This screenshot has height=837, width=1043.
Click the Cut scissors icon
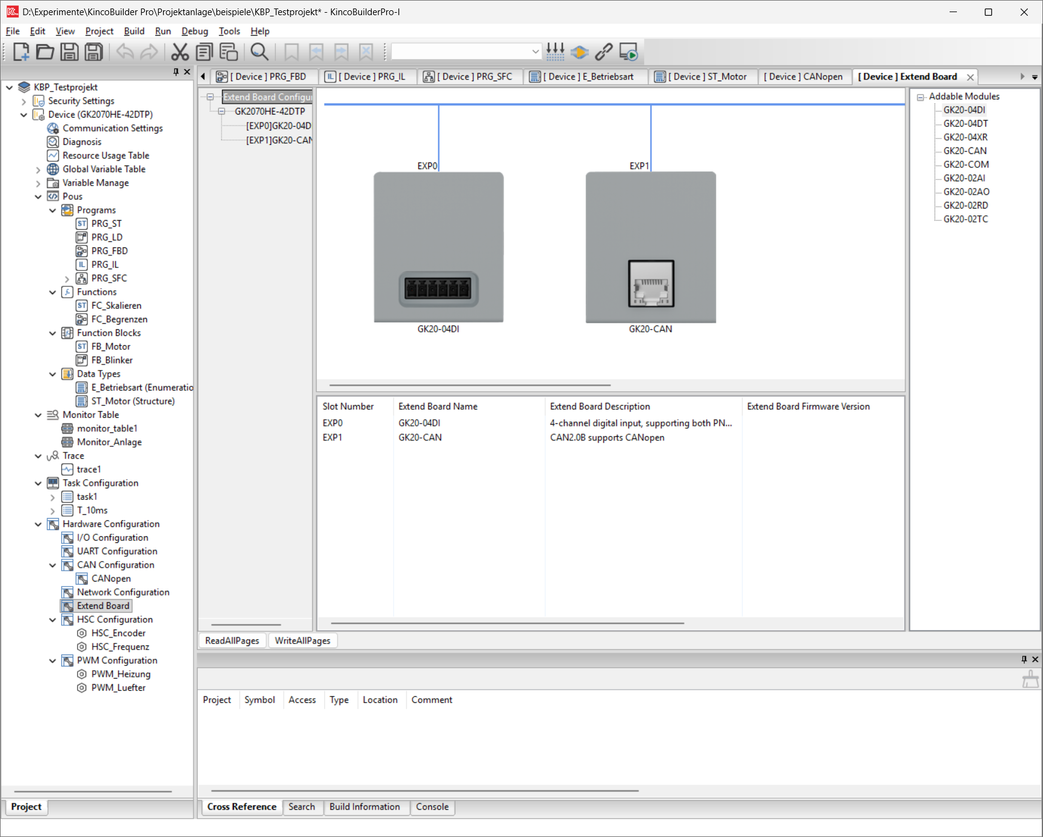179,52
